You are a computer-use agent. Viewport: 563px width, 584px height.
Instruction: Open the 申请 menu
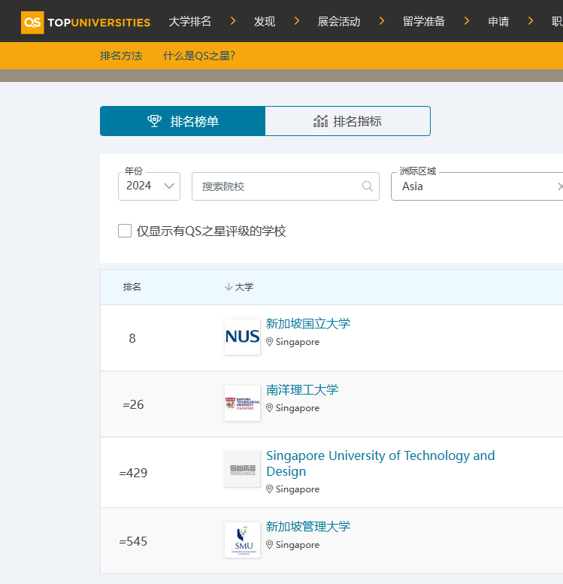[498, 22]
